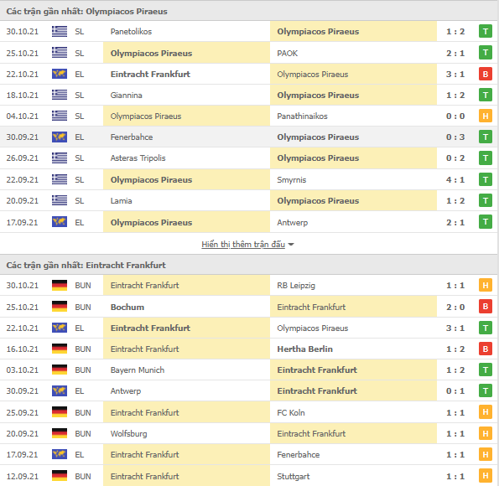499x486 pixels.
Task: Click Greek flag icon on 25.10.21 PAOK row
Action: click(x=60, y=53)
